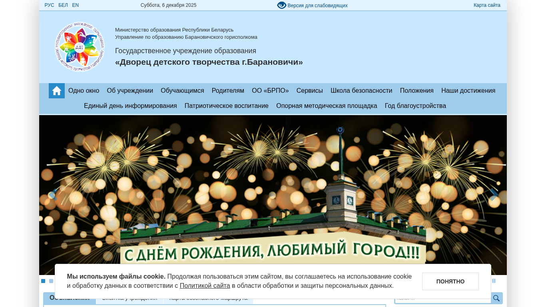Open the Одно окно menu
This screenshot has width=546, height=307.
[84, 91]
